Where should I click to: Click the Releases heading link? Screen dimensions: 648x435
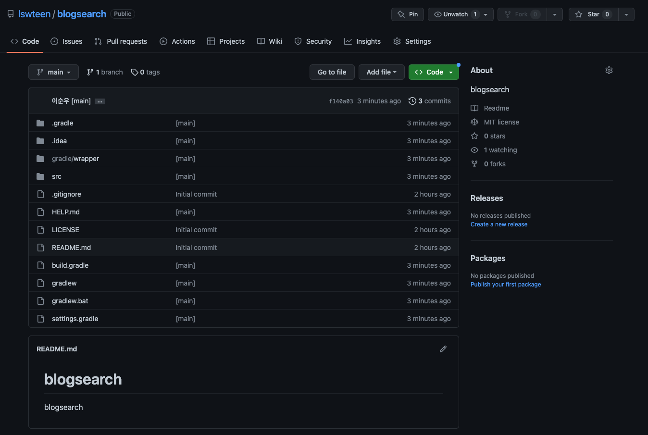click(486, 198)
